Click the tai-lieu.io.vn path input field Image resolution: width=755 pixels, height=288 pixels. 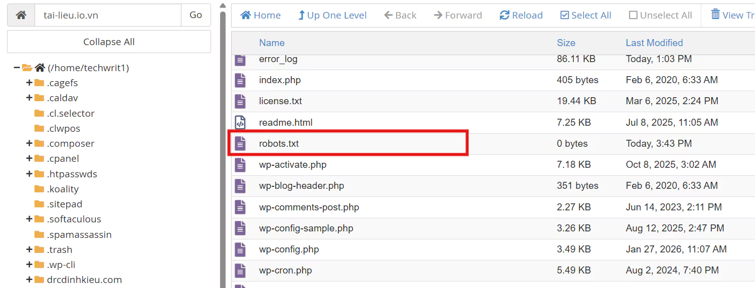(107, 15)
